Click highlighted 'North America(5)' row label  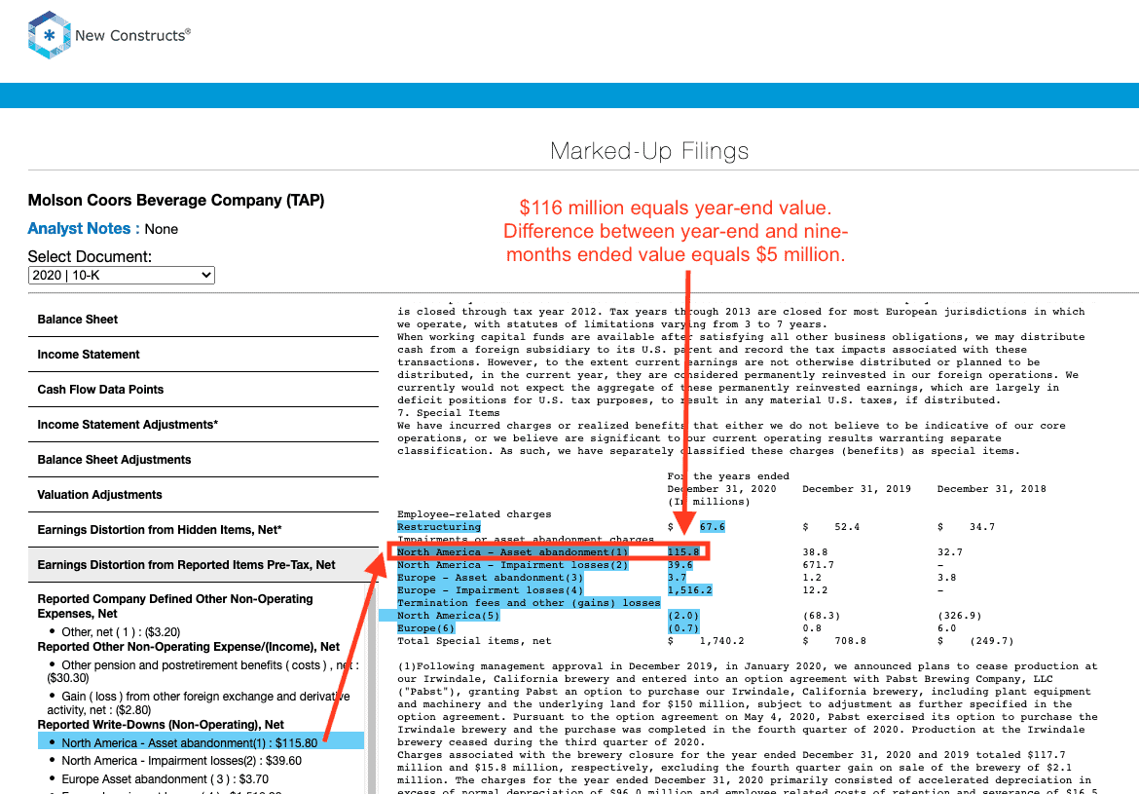click(x=448, y=616)
